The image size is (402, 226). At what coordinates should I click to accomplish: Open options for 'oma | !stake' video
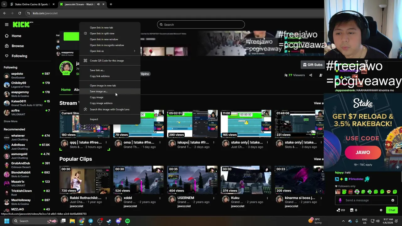160,143
